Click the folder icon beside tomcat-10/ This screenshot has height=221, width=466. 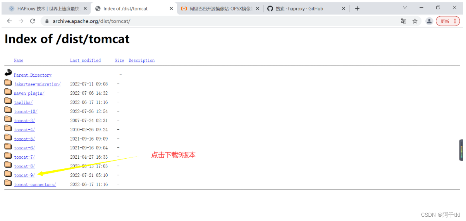pos(8,110)
